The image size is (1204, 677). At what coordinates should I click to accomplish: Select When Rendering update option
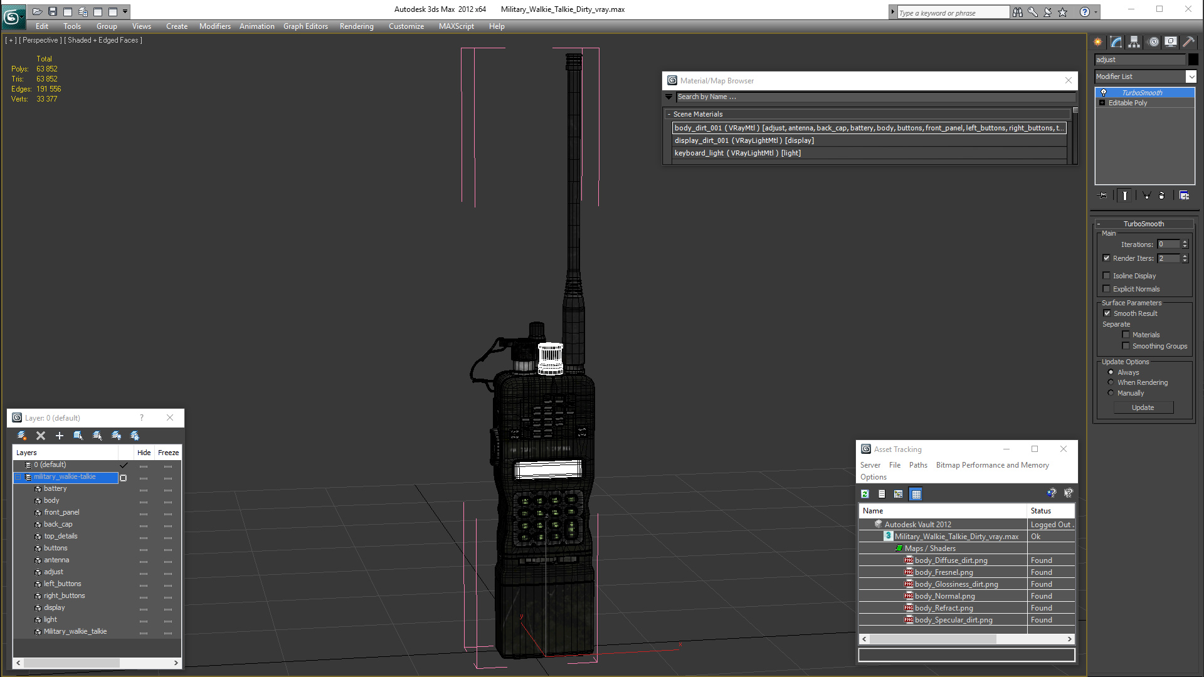click(1111, 382)
